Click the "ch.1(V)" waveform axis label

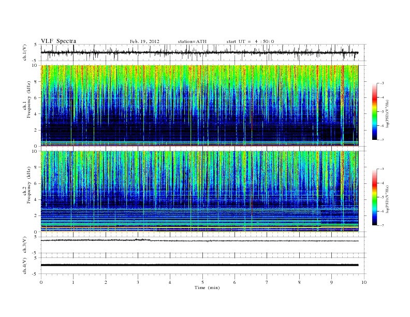point(25,52)
